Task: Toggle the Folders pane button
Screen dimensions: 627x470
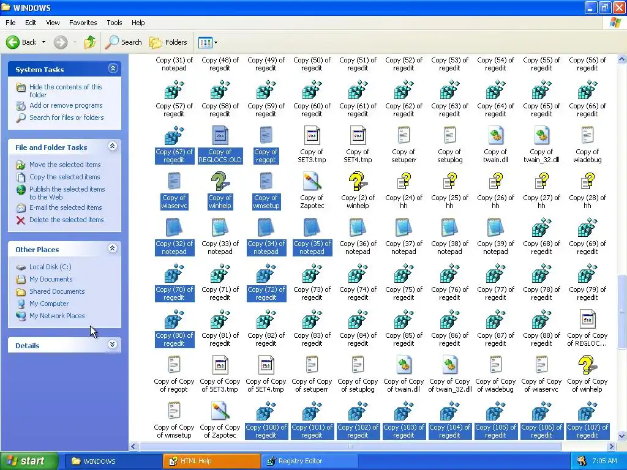Action: tap(168, 42)
